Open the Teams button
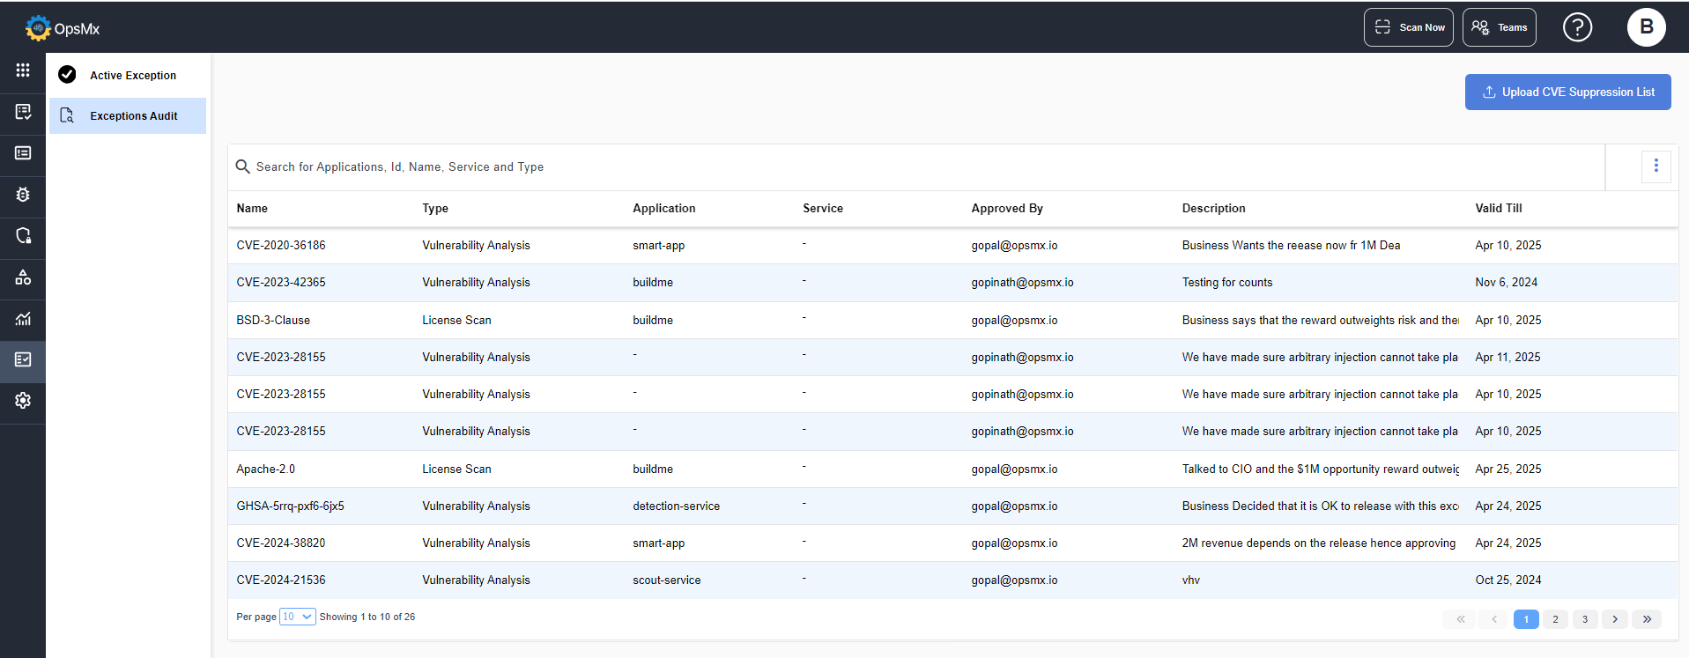 coord(1499,27)
